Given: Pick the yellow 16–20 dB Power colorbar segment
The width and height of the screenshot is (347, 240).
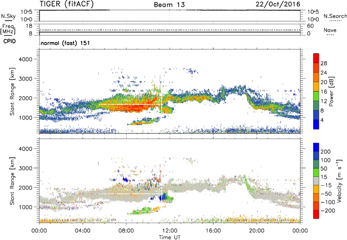Looking at the screenshot, I should point(316,87).
